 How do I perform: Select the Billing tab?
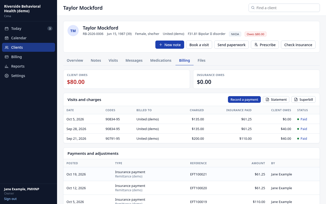(184, 60)
